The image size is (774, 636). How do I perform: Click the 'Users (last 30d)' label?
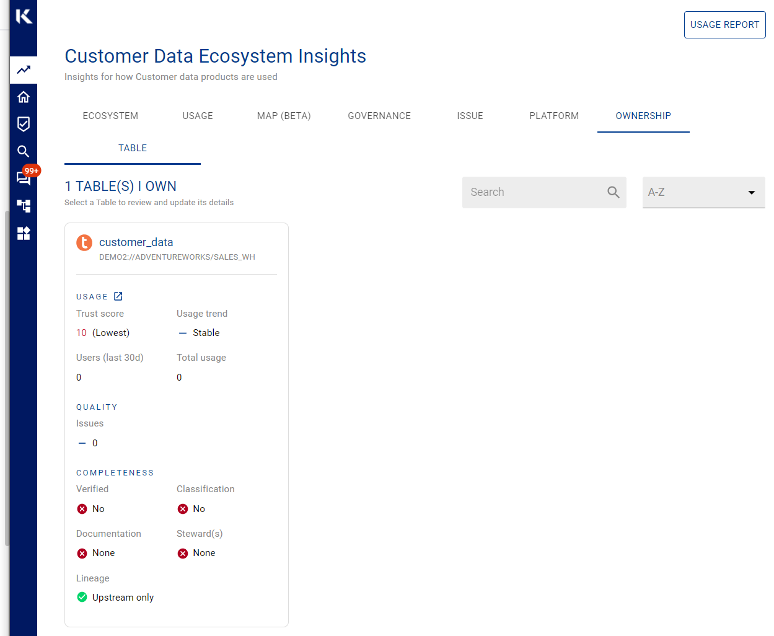click(x=110, y=358)
